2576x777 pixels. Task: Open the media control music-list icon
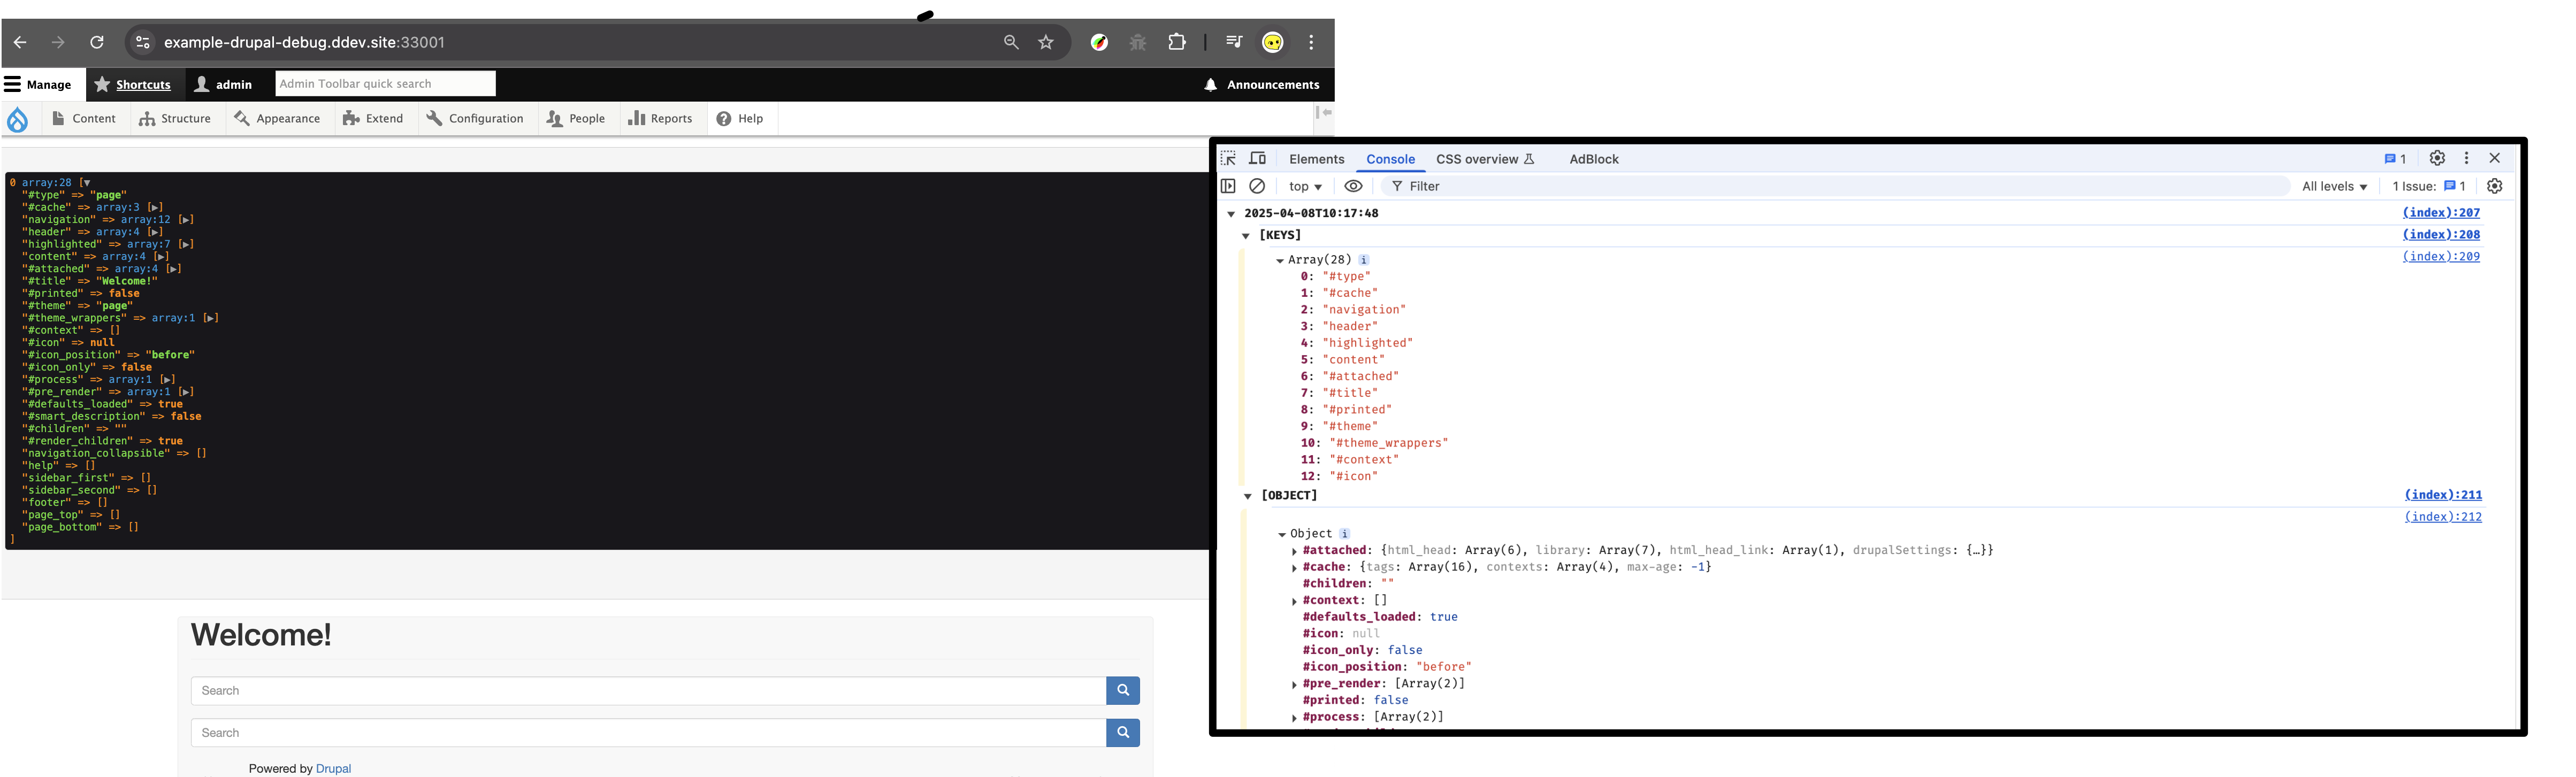pyautogui.click(x=1234, y=42)
